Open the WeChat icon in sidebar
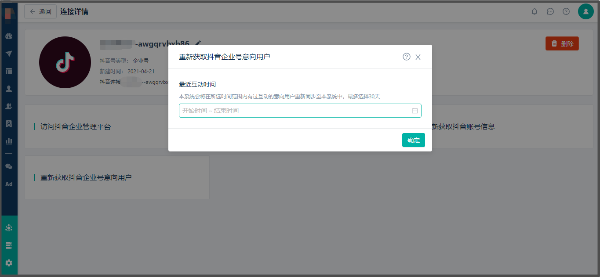 pyautogui.click(x=9, y=166)
